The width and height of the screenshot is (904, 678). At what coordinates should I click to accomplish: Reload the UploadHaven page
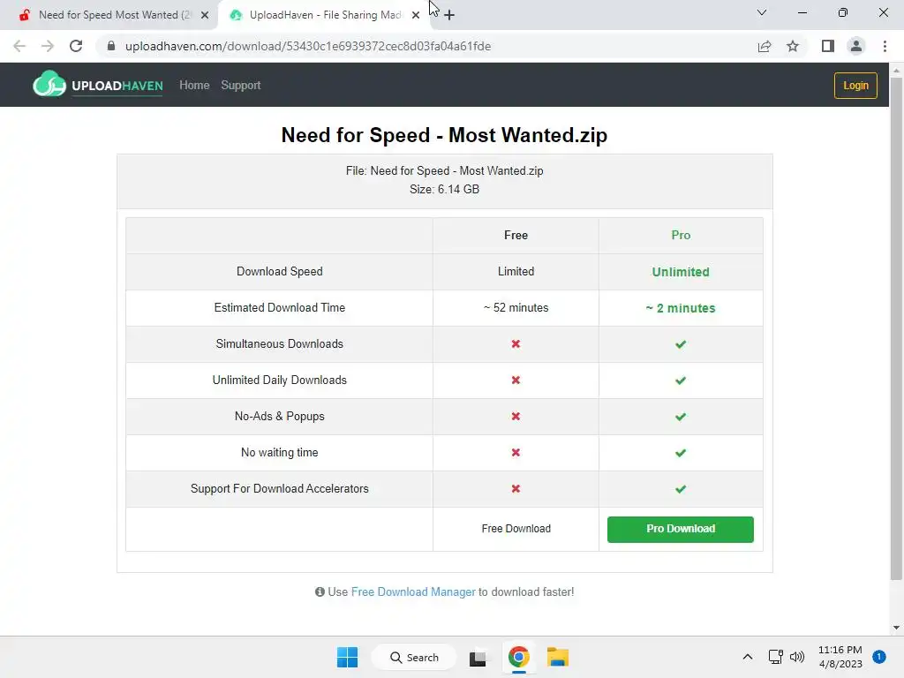(x=76, y=46)
